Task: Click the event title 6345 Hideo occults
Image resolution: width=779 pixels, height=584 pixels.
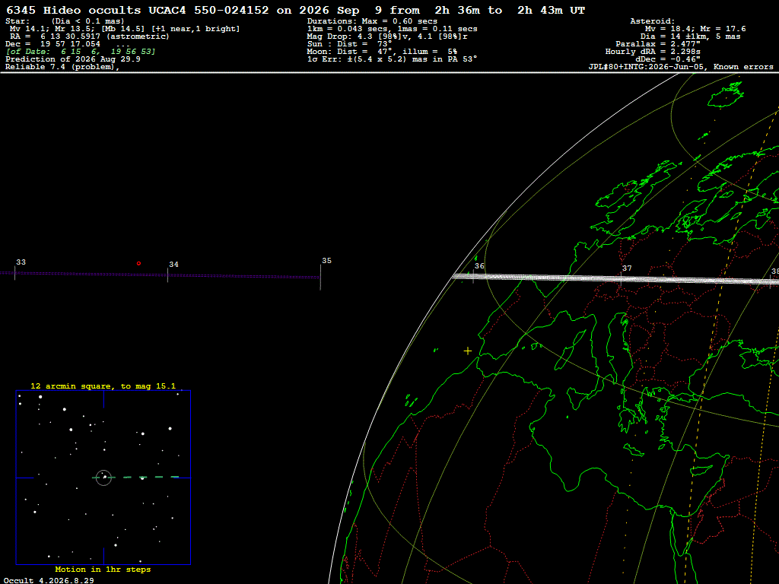Action: click(74, 11)
